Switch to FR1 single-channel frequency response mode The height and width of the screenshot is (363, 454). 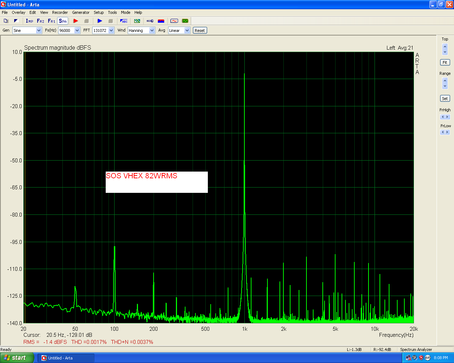coord(51,21)
